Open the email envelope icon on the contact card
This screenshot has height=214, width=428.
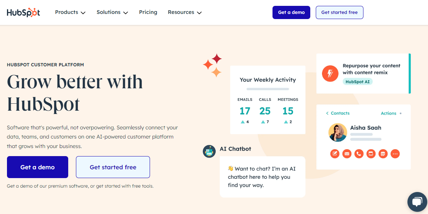point(347,154)
